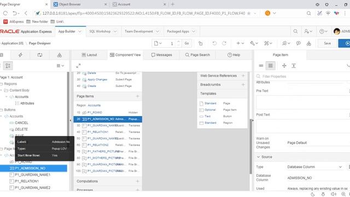Open the Source Type dropdown

click(x=314, y=167)
